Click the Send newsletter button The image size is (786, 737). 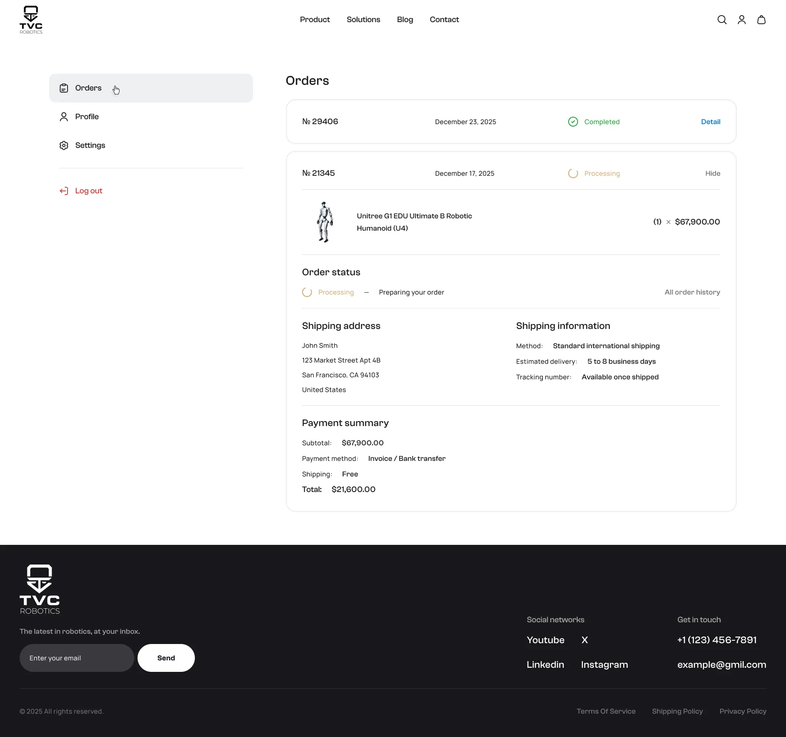click(166, 658)
